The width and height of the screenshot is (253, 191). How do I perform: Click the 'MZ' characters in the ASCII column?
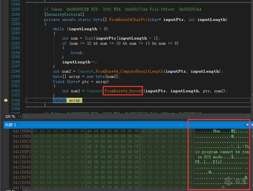point(233,131)
